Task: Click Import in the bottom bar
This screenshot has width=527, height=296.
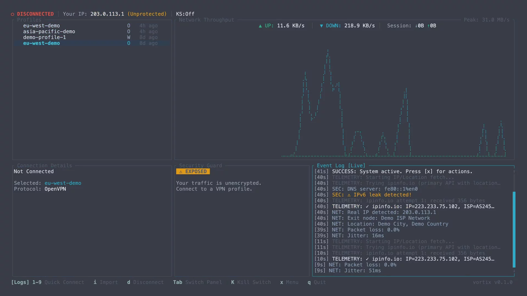Action: pos(106,282)
